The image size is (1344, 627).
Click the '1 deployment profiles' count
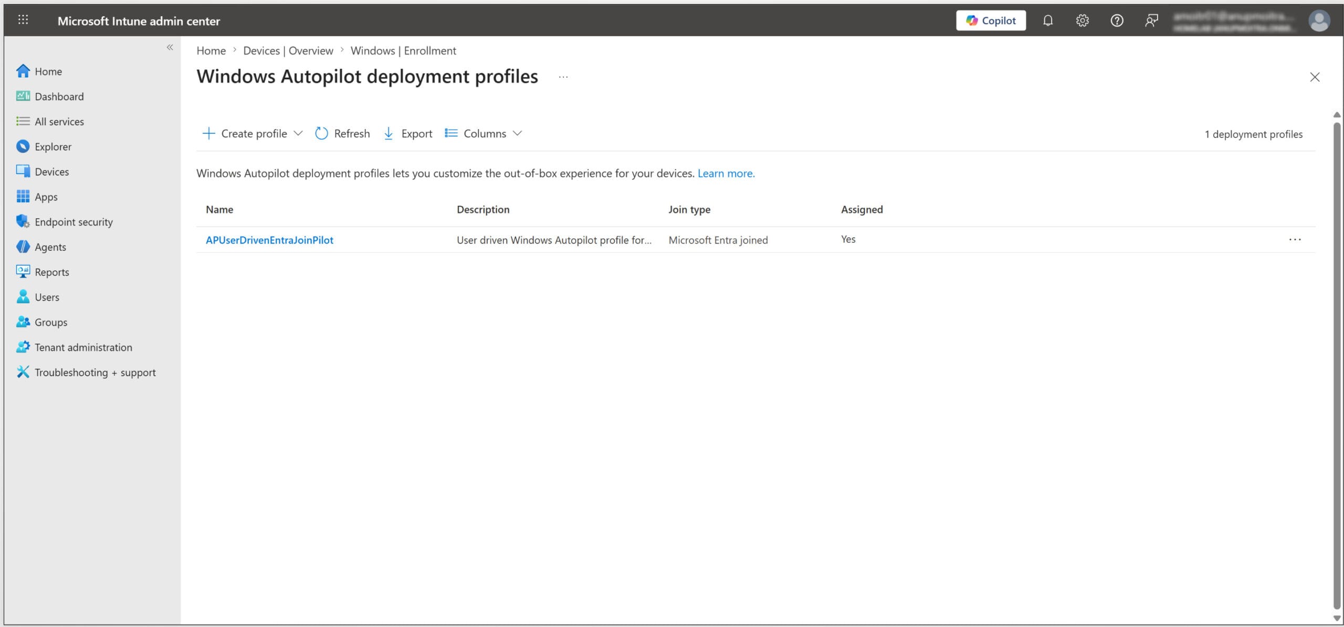click(x=1254, y=134)
